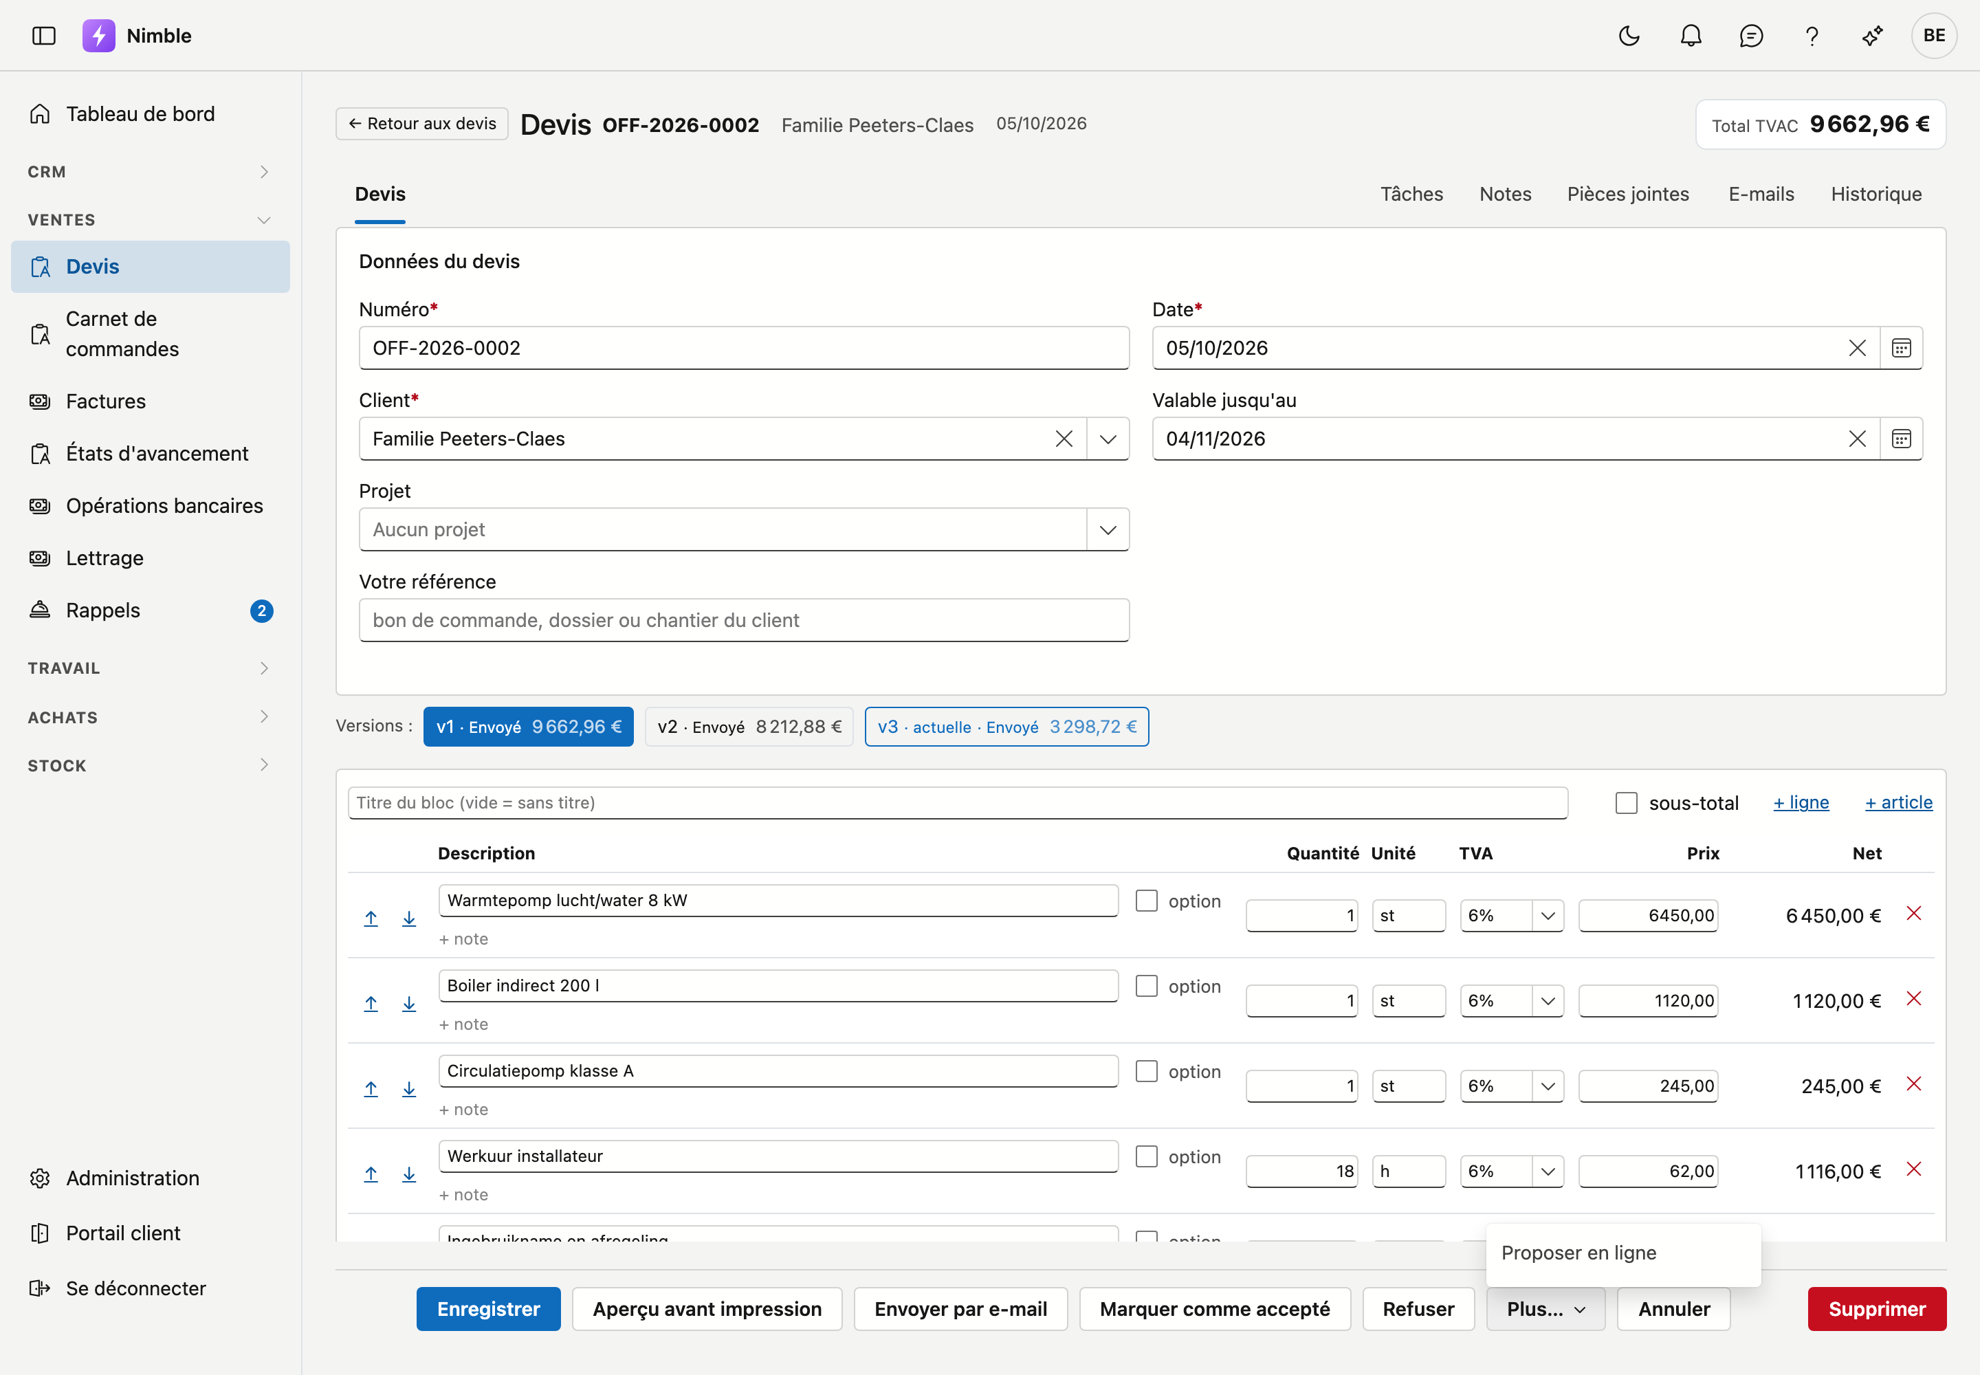This screenshot has height=1375, width=1980.
Task: Open calendar picker for Valable jusqu'au
Action: (x=1901, y=439)
